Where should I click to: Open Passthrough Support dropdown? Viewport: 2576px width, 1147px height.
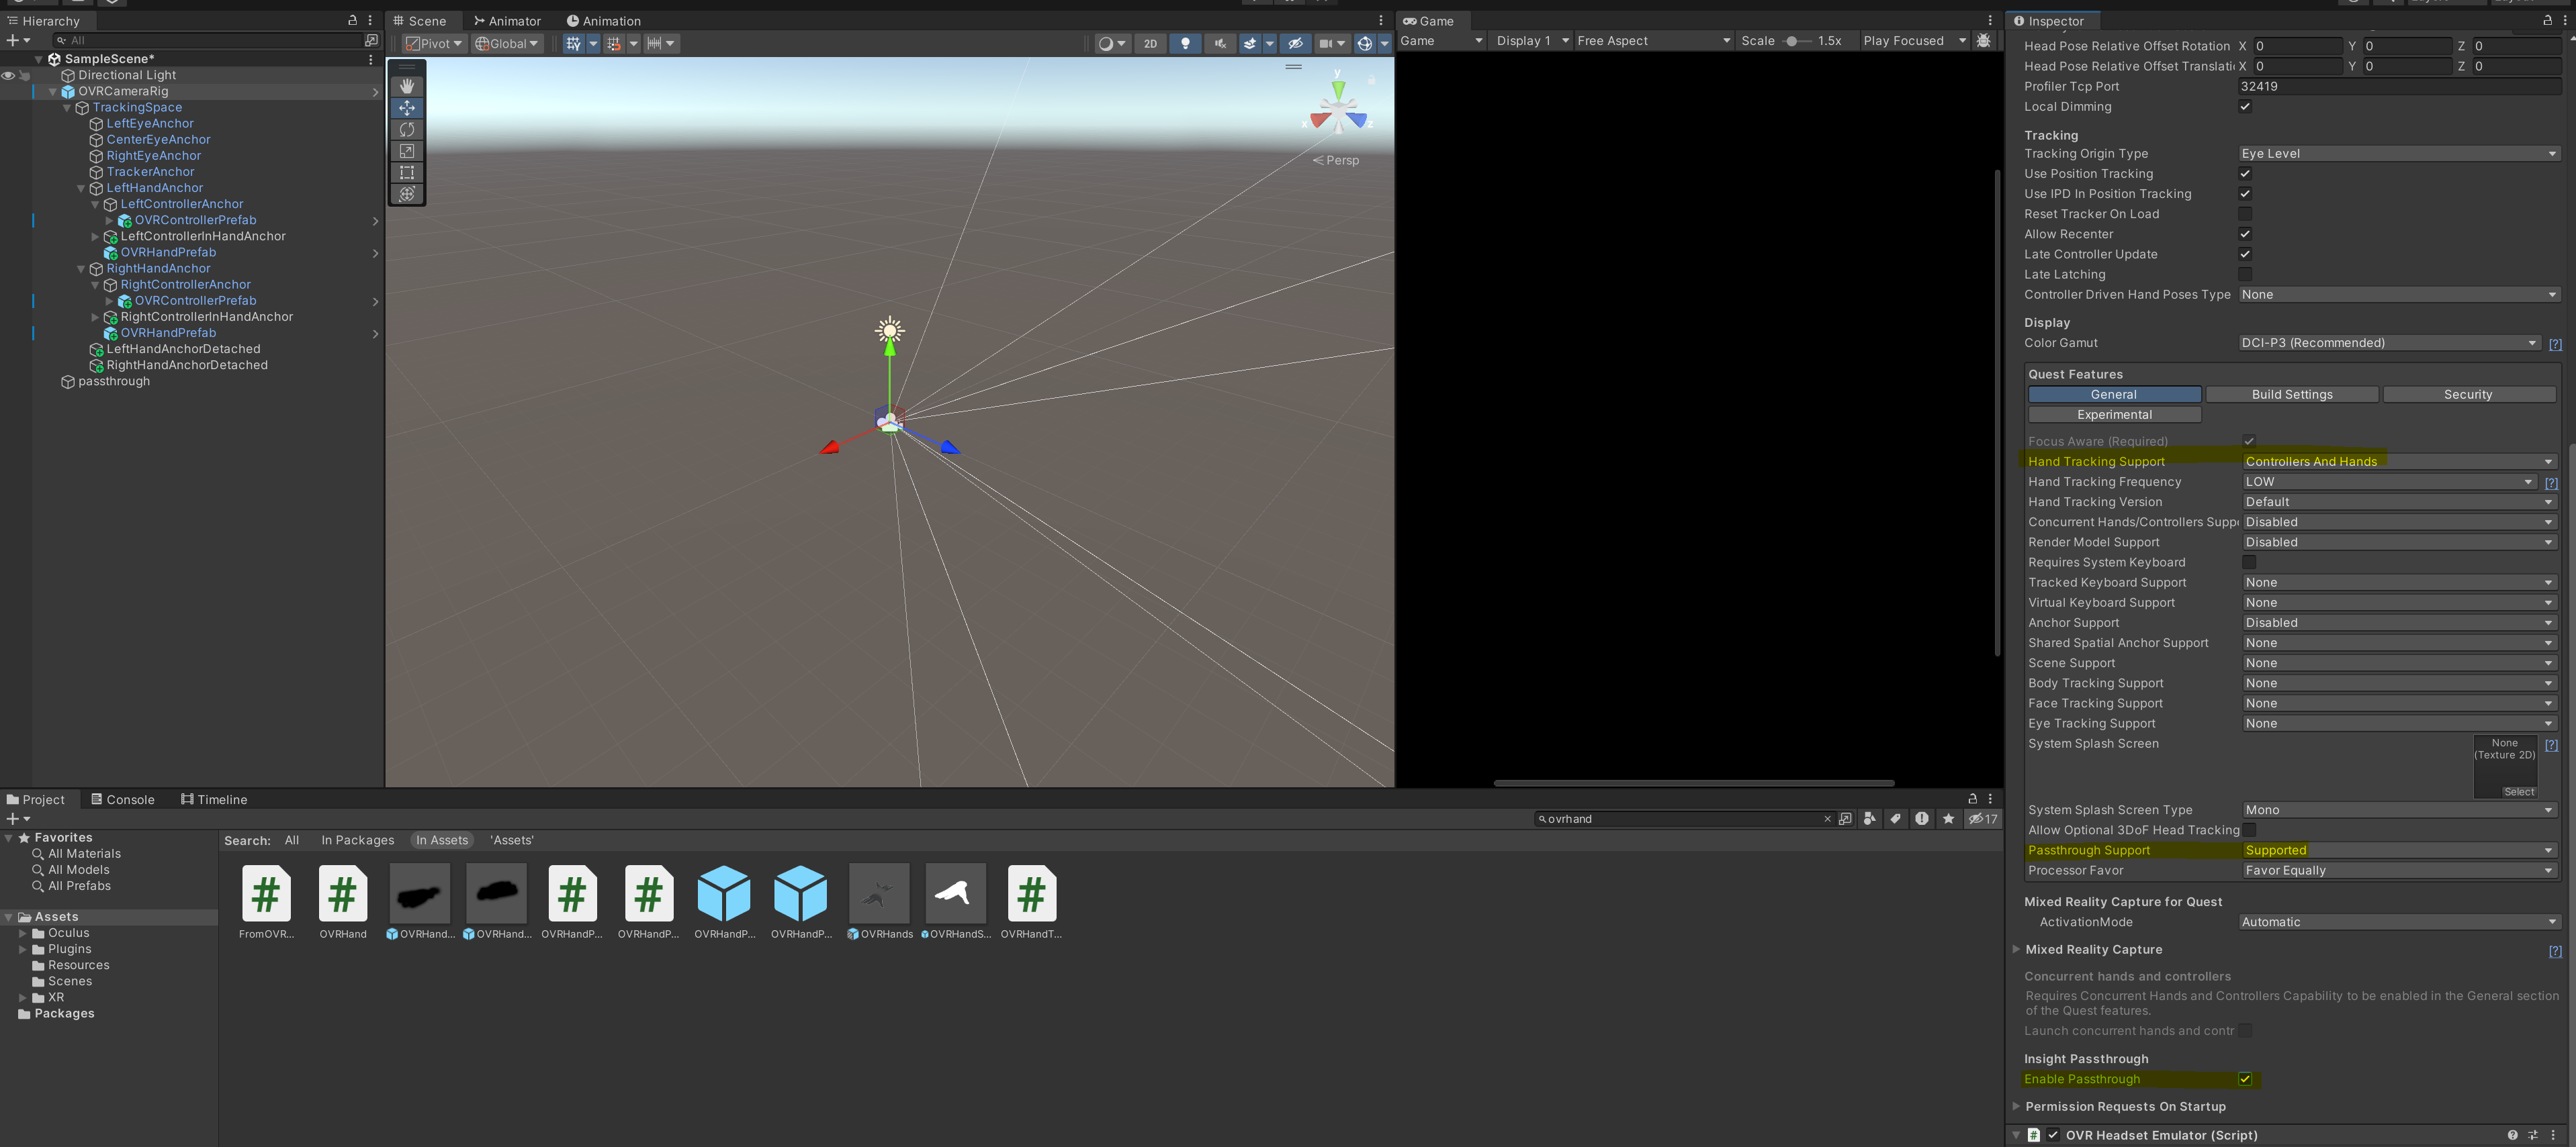(2397, 850)
